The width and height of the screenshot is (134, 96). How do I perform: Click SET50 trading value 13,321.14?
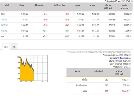[128, 19]
